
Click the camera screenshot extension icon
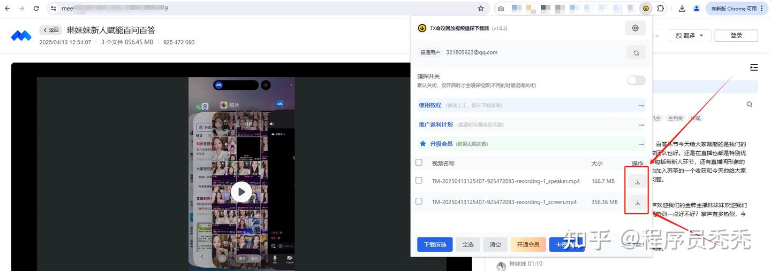[x=501, y=9]
